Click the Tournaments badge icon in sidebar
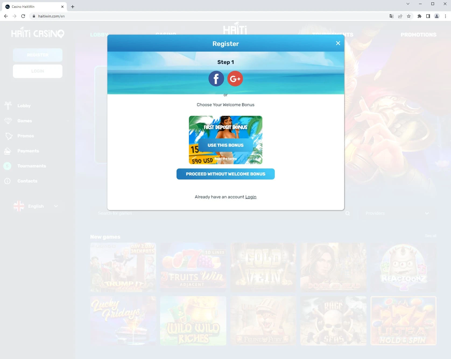 coord(7,166)
